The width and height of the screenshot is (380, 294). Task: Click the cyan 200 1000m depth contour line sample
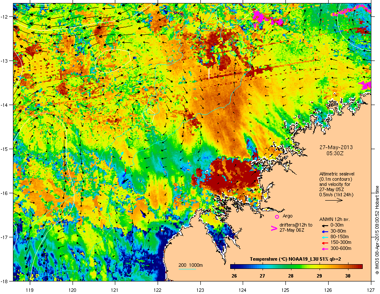(x=188, y=269)
